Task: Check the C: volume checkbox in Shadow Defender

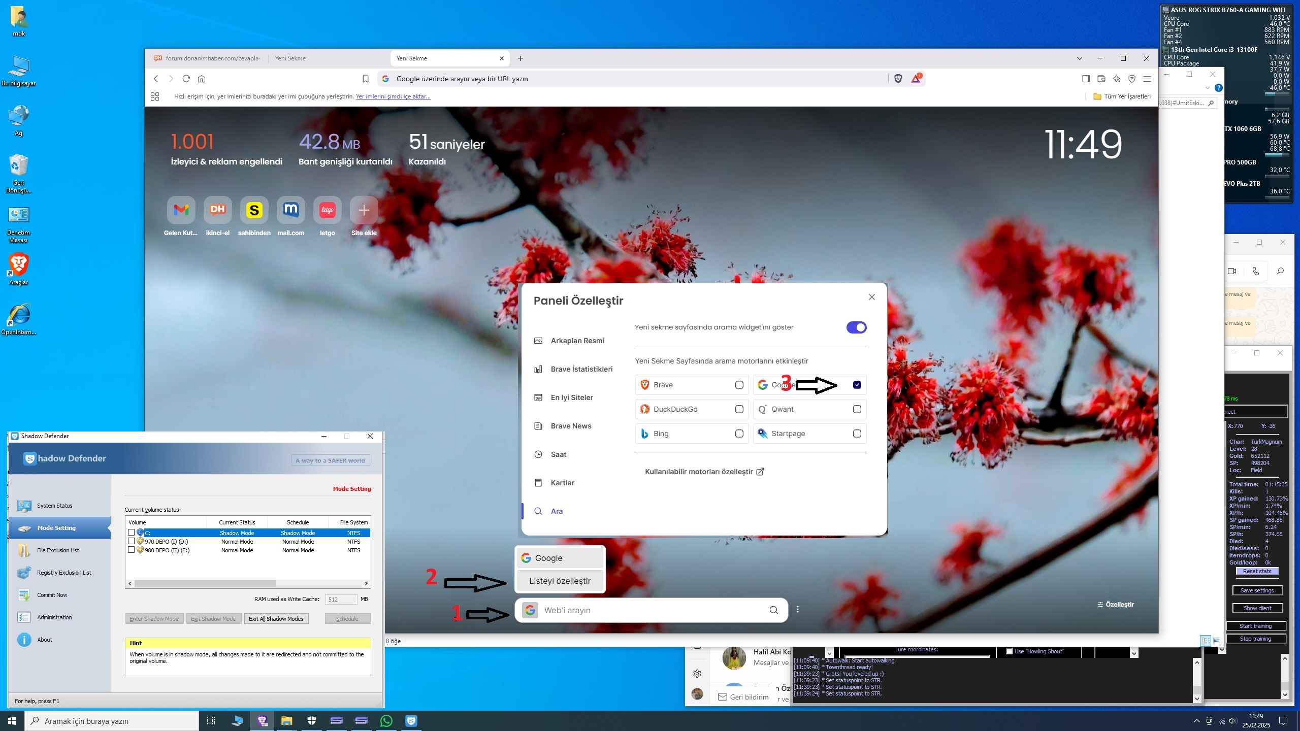Action: point(132,533)
